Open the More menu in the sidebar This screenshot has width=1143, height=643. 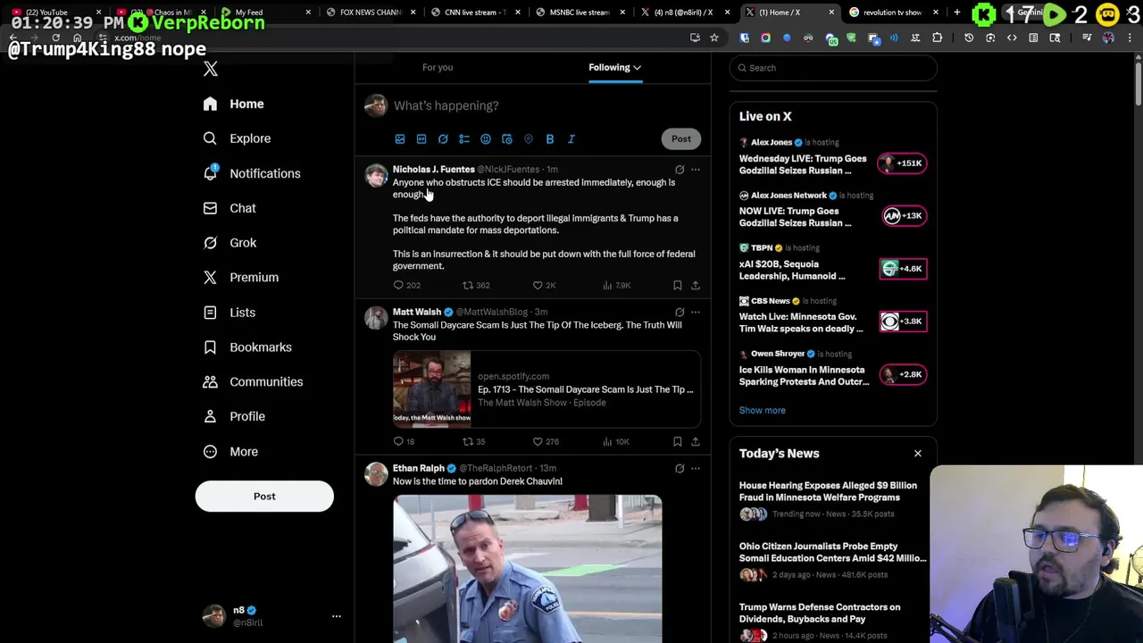coord(230,451)
